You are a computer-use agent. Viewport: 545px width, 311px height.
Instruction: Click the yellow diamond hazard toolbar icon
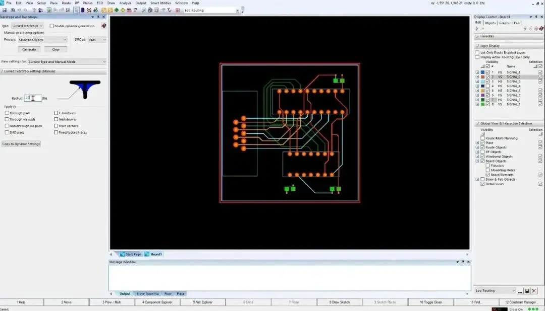[x=123, y=11]
